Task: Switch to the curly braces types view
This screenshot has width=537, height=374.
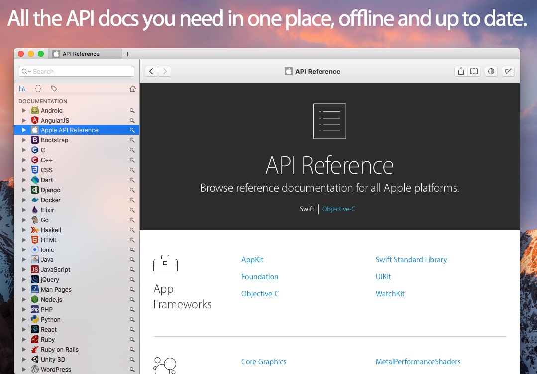Action: pyautogui.click(x=38, y=89)
